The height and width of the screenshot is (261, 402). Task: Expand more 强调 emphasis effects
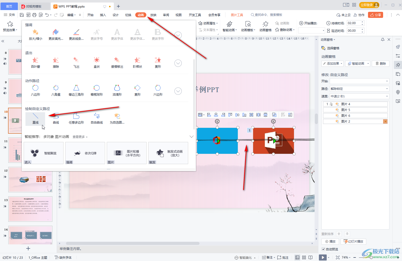coord(178,35)
